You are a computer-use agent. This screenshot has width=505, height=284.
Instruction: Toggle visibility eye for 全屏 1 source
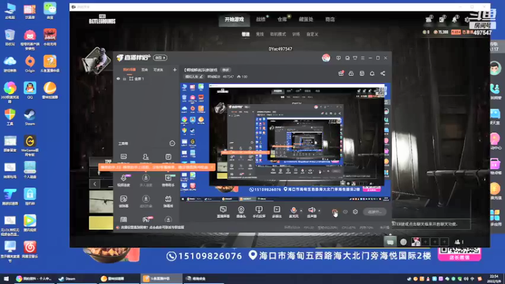point(118,78)
